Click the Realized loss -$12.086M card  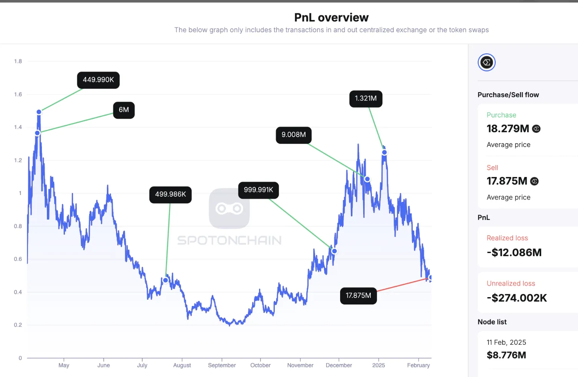pyautogui.click(x=528, y=246)
